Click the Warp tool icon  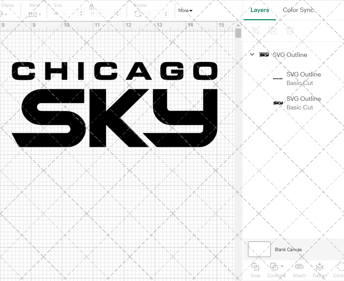pos(33,14)
